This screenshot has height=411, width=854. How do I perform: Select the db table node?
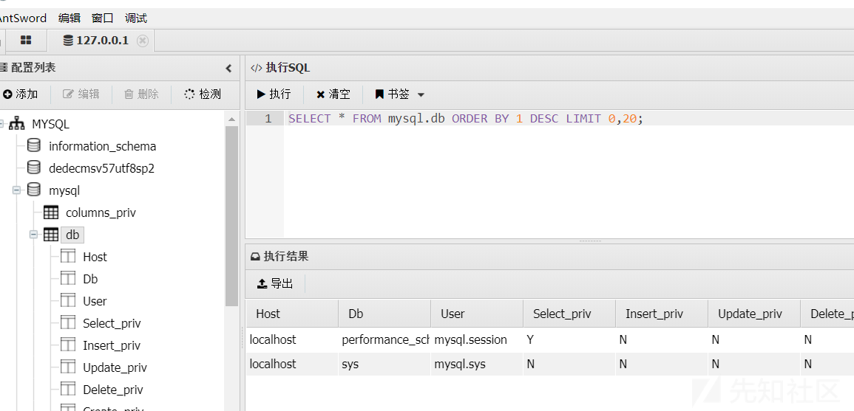coord(72,235)
